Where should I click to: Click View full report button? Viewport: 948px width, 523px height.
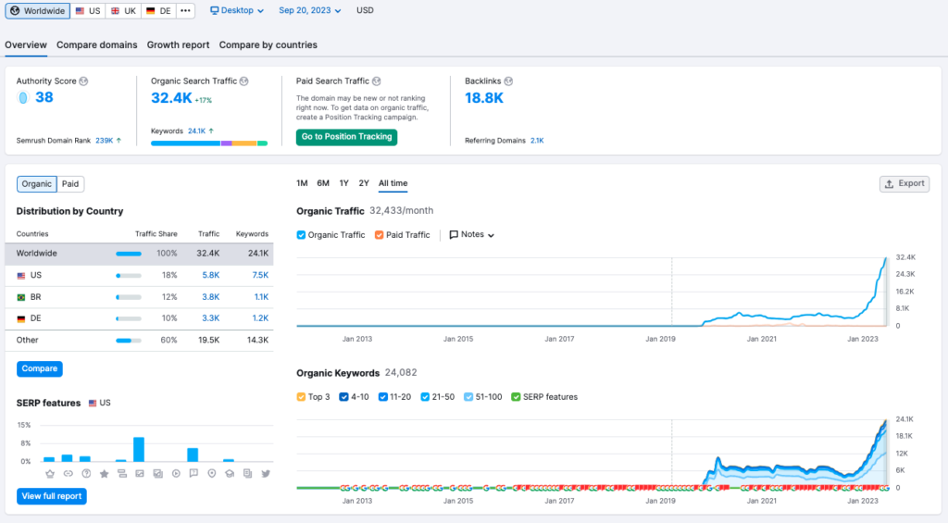tap(52, 496)
